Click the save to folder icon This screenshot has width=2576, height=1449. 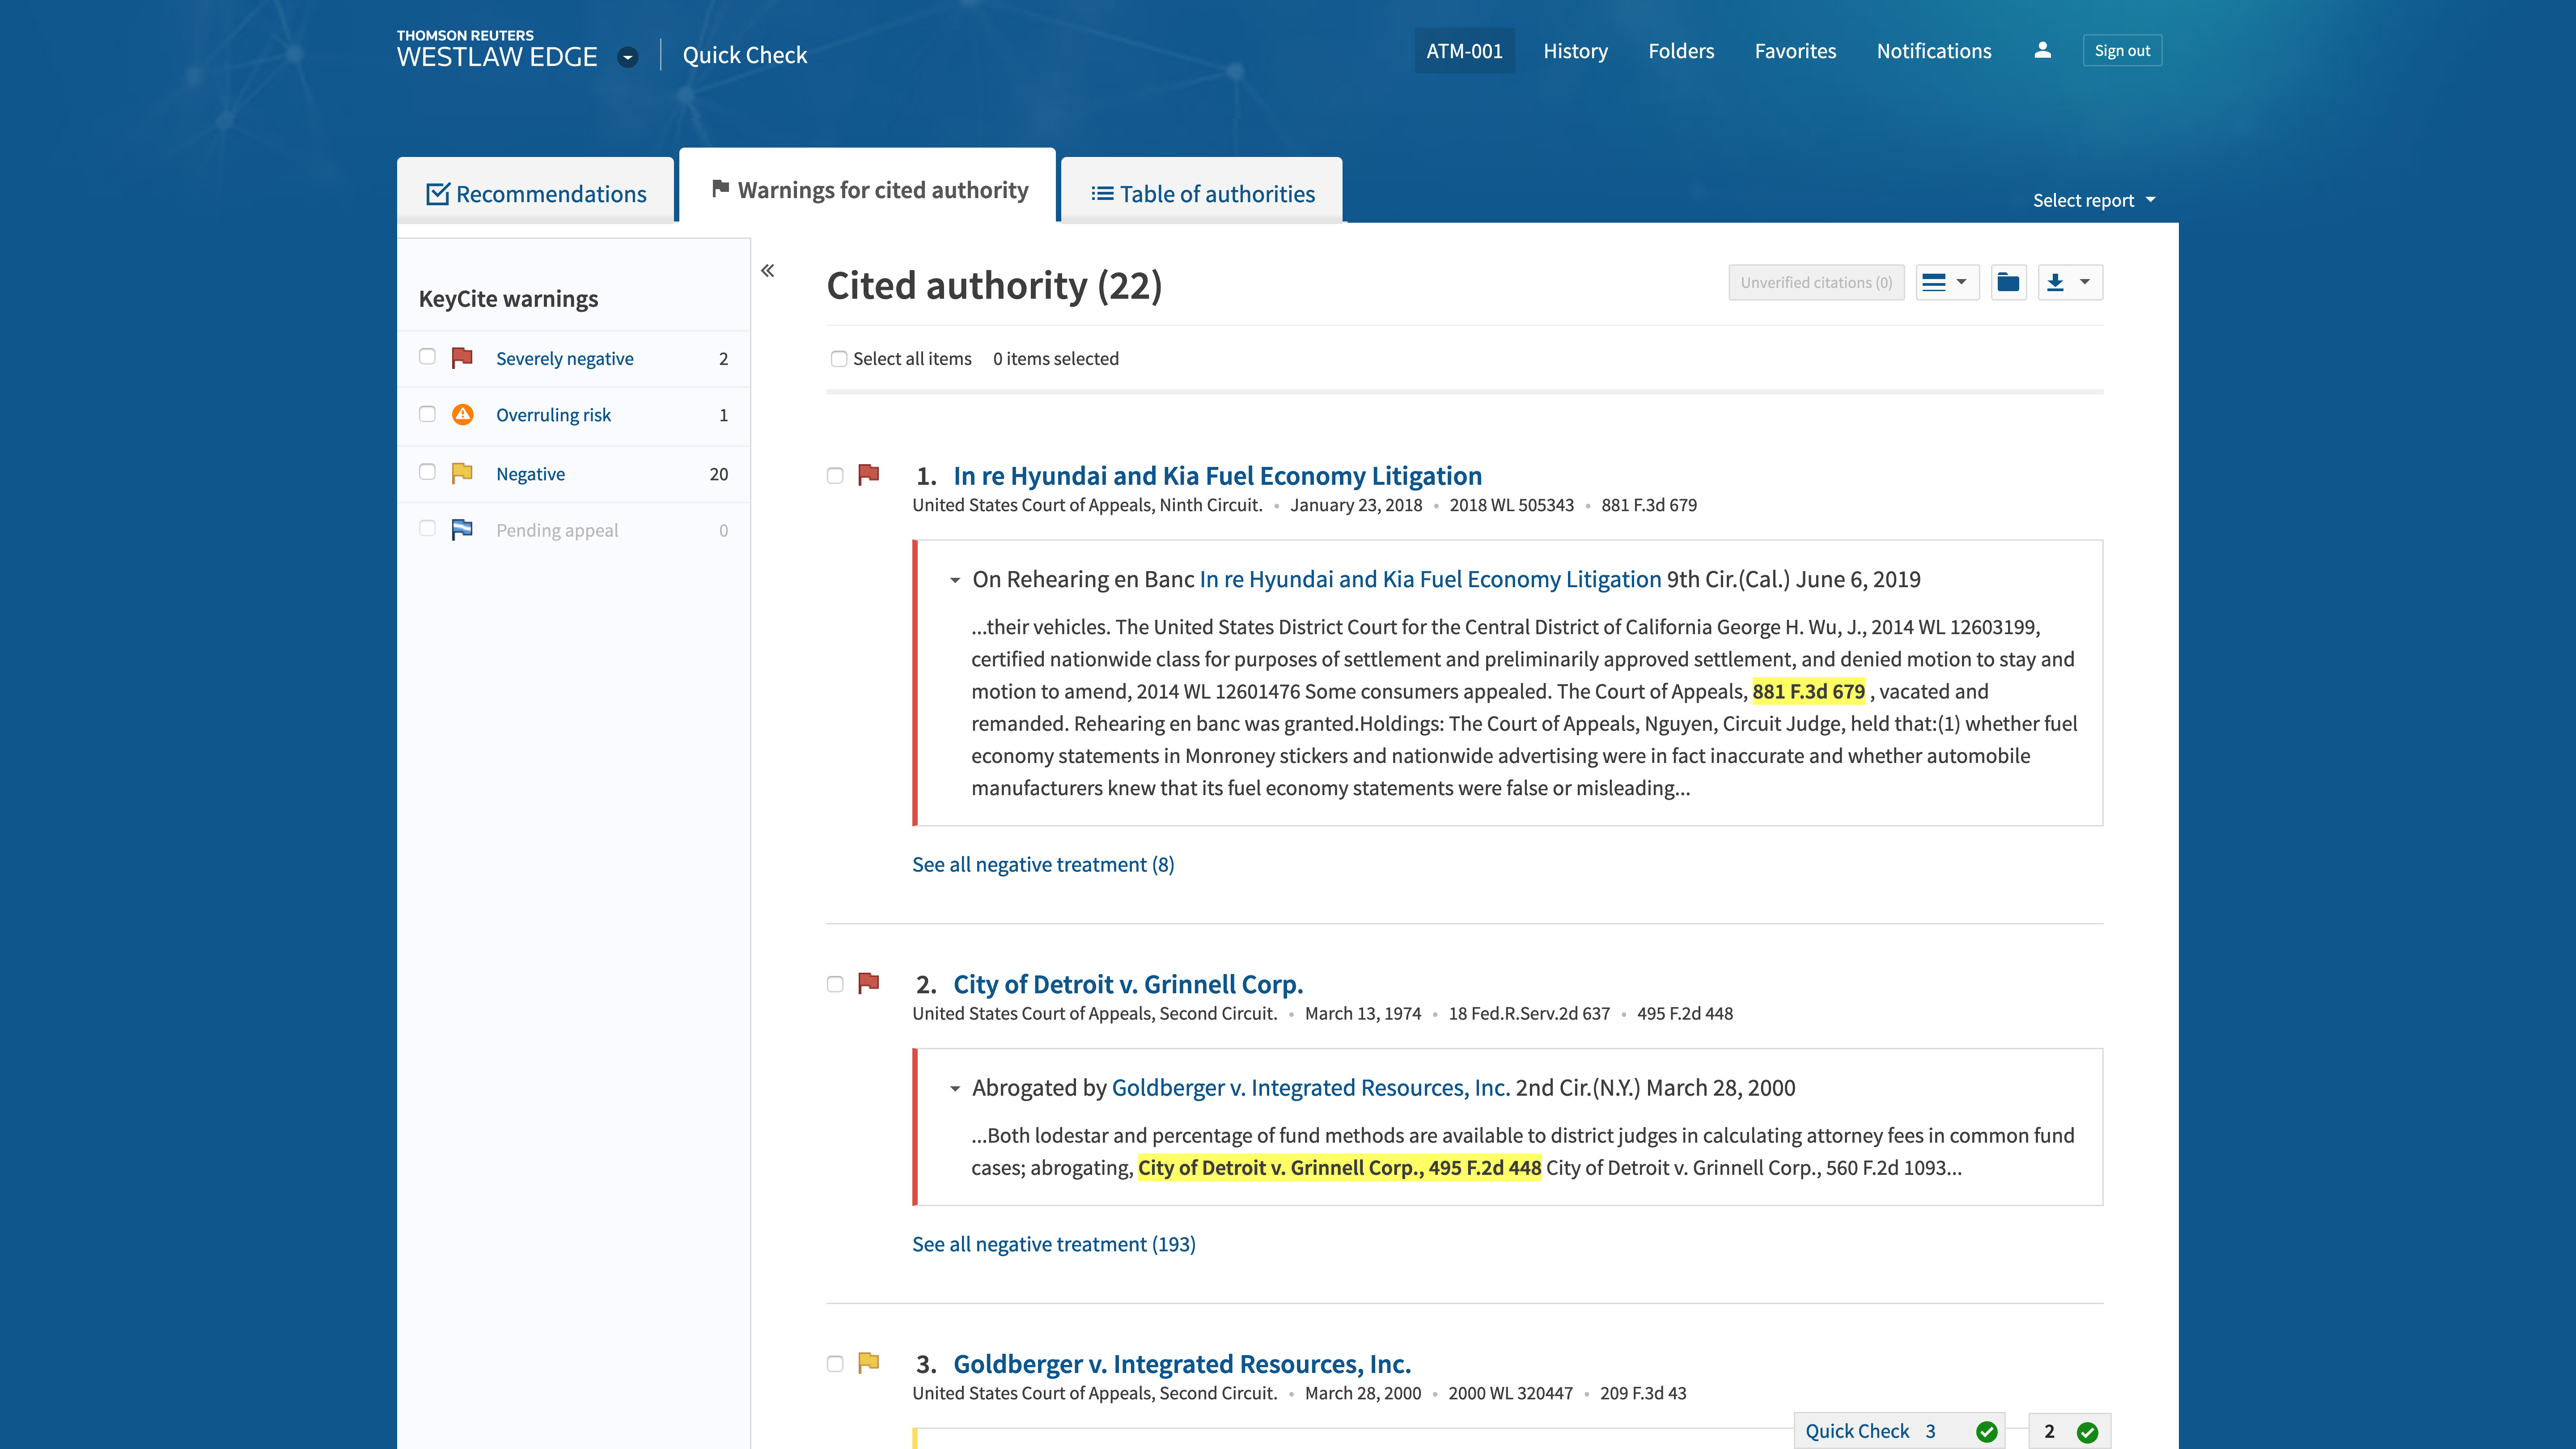click(2008, 283)
